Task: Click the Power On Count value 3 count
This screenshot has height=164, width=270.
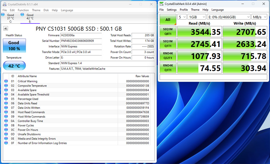Action: 143,52
